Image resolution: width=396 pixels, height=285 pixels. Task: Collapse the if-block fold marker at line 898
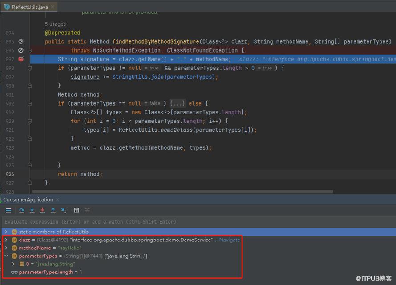(x=30, y=68)
